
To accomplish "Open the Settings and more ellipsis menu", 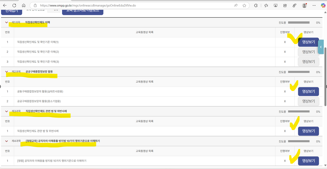I will [x=314, y=6].
